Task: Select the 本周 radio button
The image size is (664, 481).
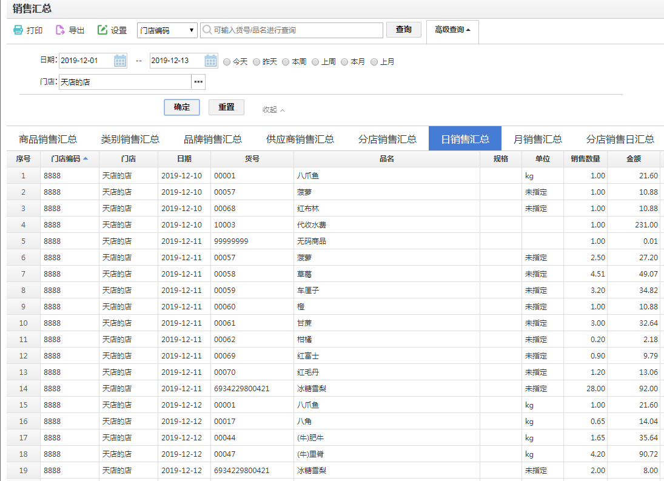Action: [286, 62]
